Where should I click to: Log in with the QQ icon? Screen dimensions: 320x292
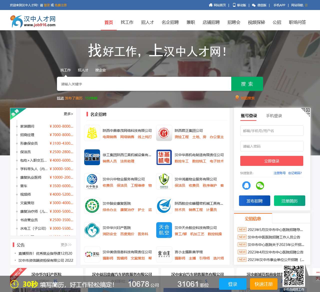tap(246, 185)
